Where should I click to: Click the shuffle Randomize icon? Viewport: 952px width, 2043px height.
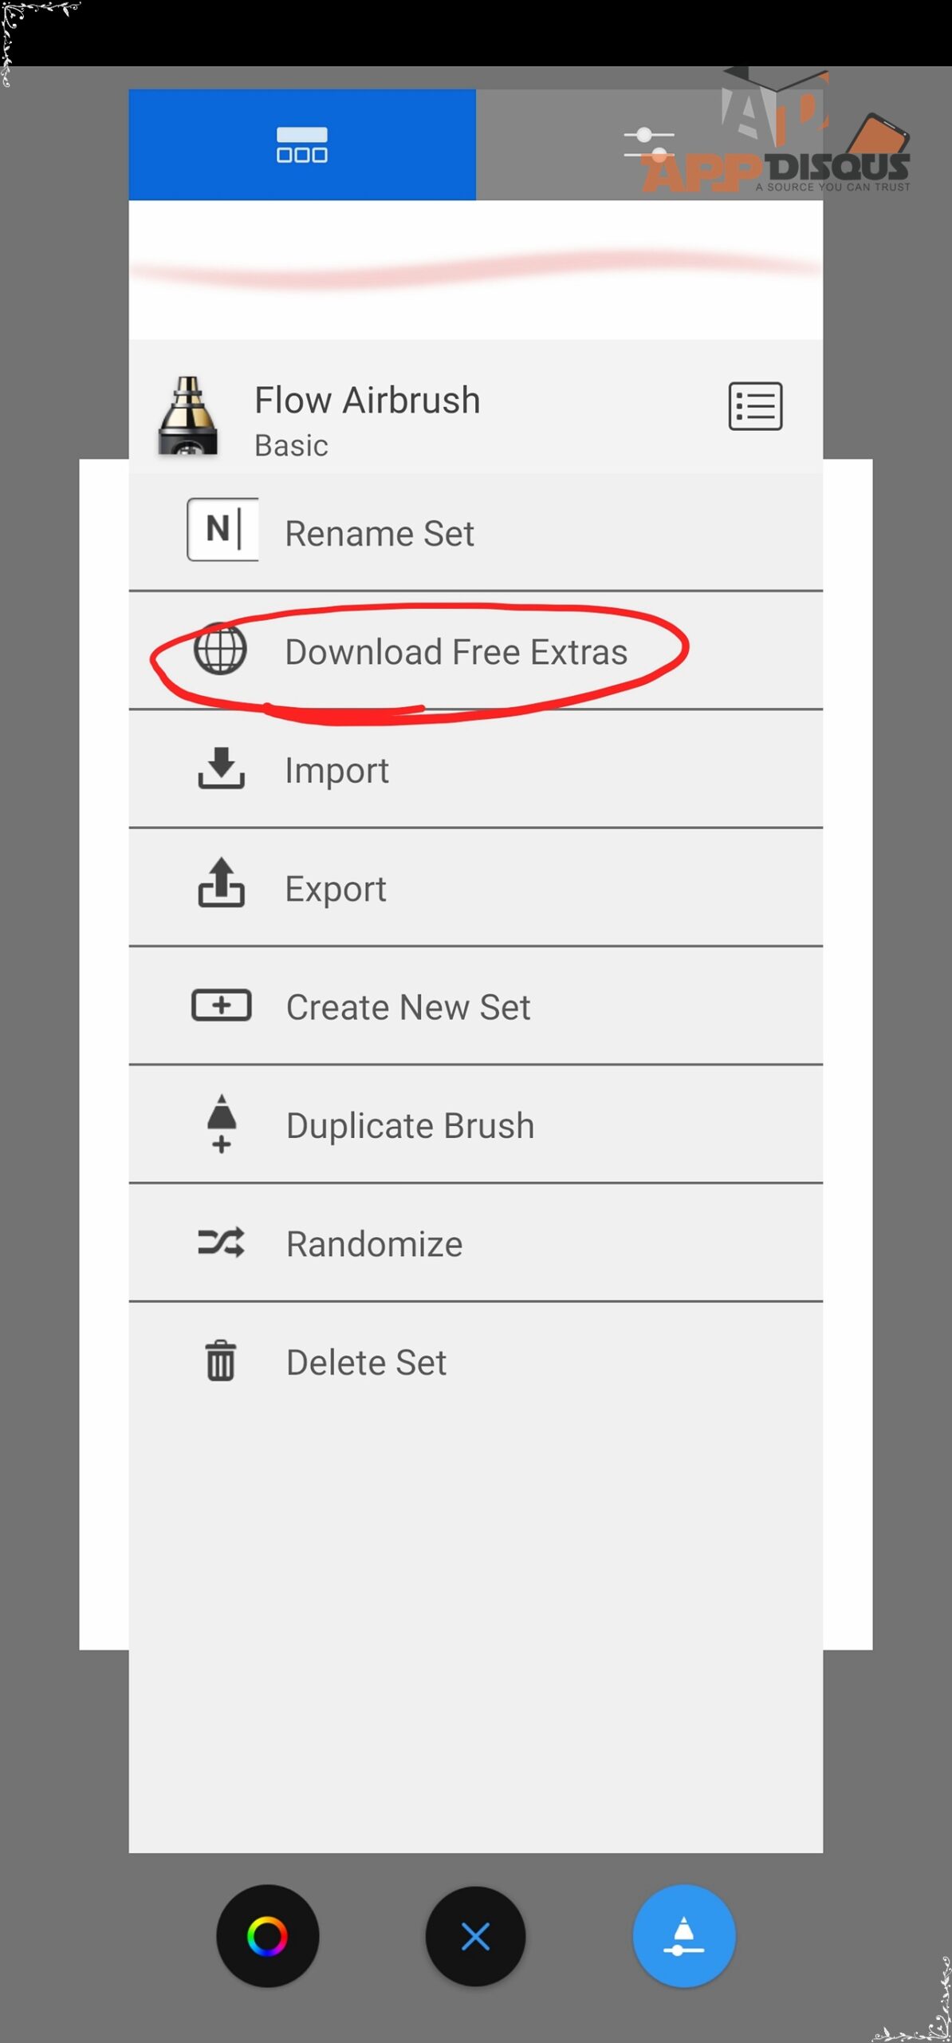coord(221,1243)
